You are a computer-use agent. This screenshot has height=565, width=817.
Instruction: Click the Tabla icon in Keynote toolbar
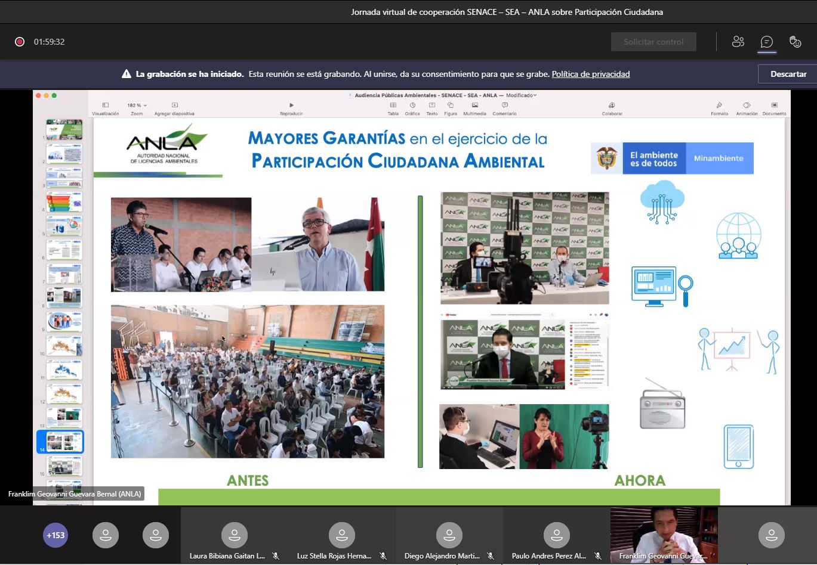(x=393, y=105)
